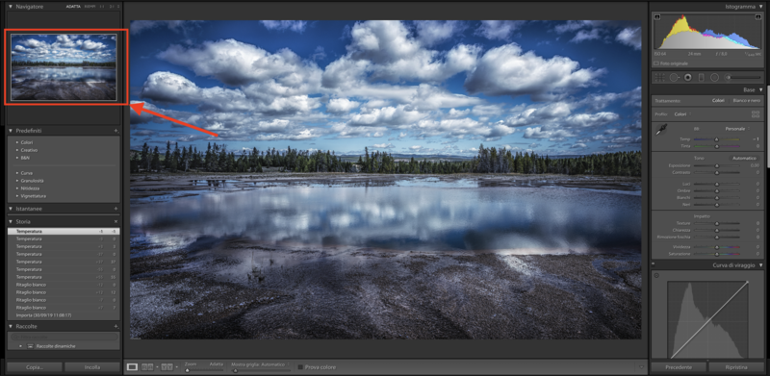Viewport: 770px width, 376px height.
Task: Switch to single loupe view mode
Action: [x=132, y=366]
